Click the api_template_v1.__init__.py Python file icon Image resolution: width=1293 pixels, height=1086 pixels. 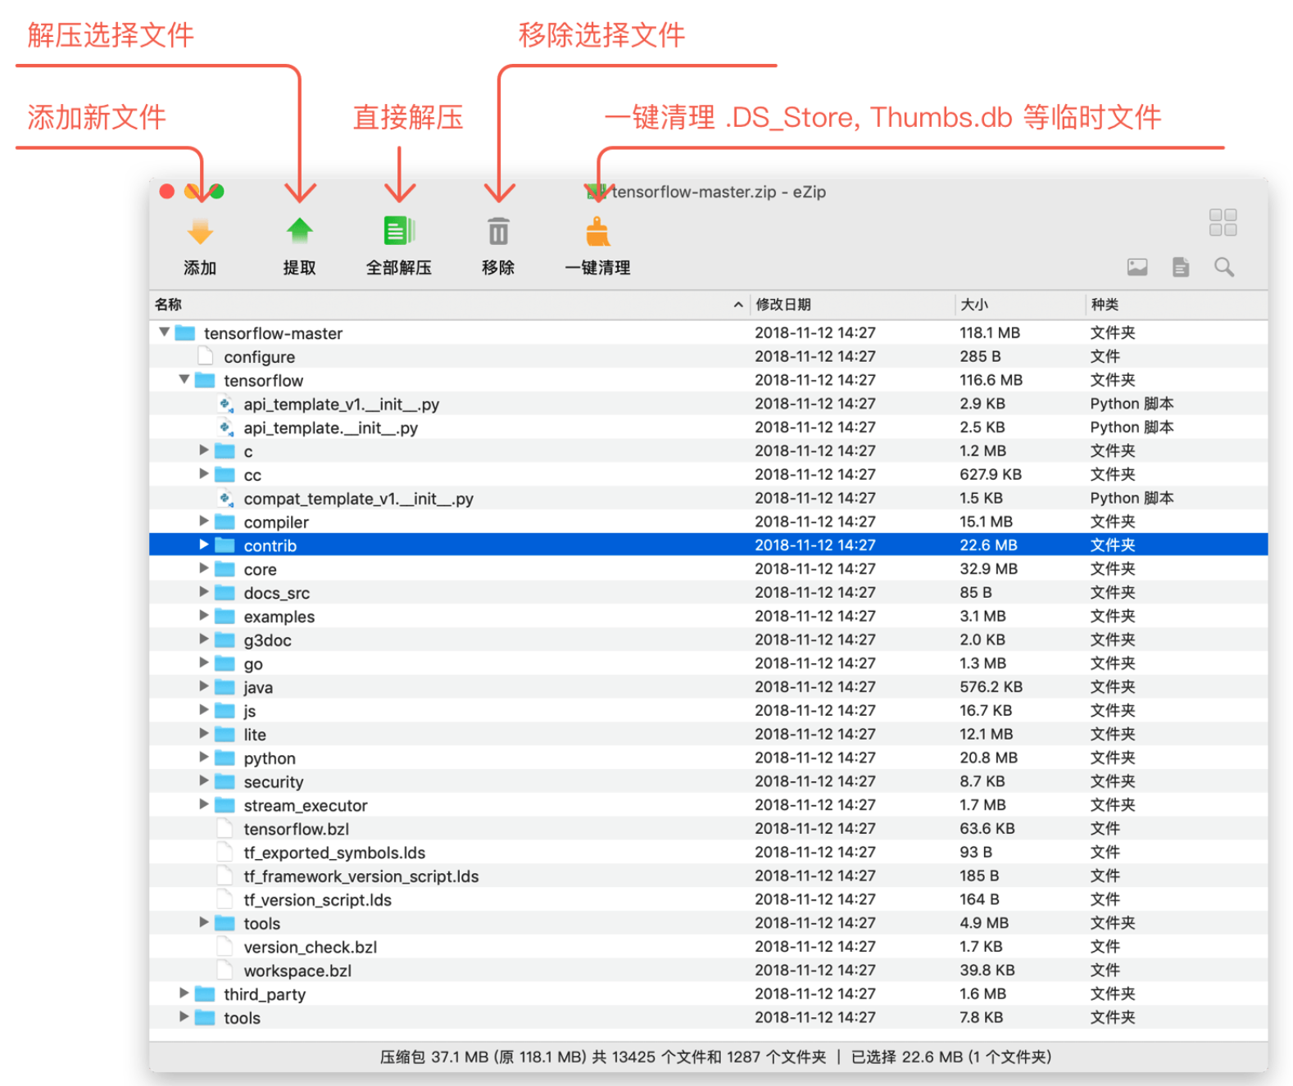tap(225, 404)
